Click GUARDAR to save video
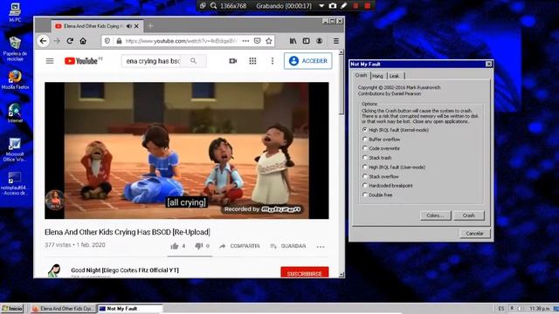The width and height of the screenshot is (559, 314). (288, 246)
